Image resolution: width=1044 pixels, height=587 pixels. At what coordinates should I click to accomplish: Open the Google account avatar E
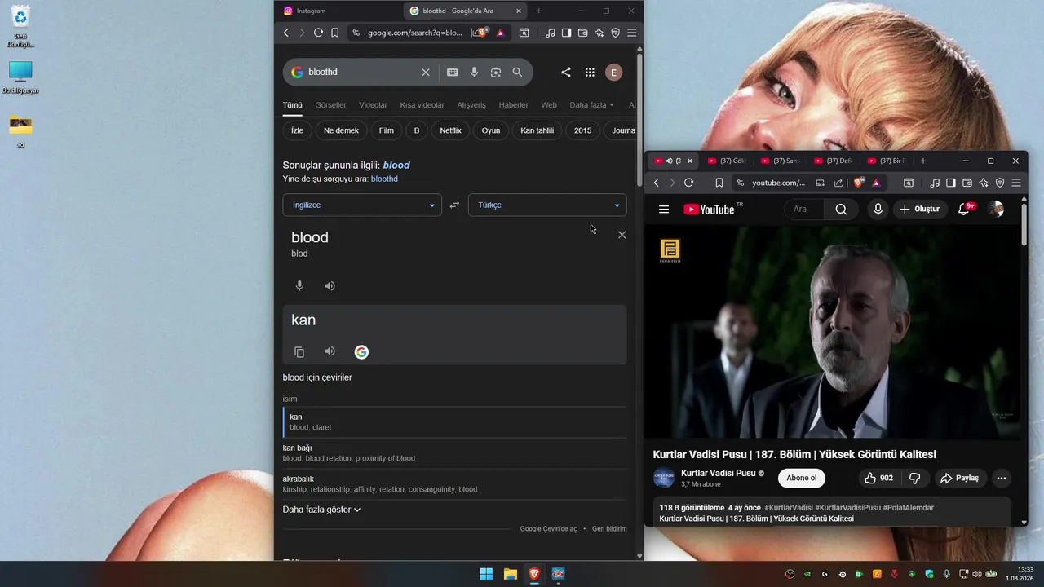[613, 72]
